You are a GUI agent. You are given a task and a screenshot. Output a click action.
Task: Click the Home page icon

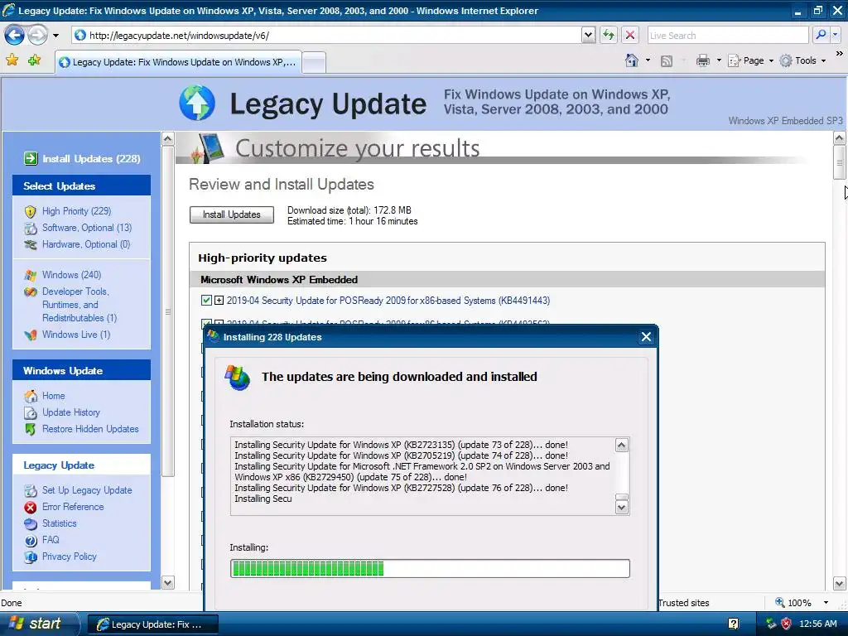[x=632, y=60]
